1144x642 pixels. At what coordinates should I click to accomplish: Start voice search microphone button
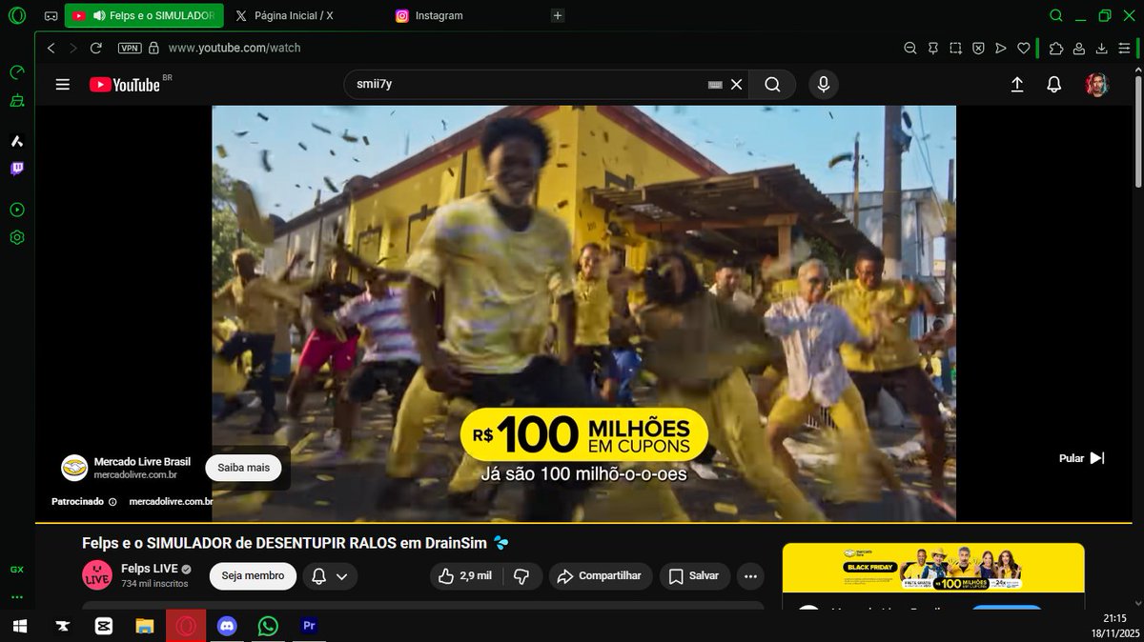pos(824,84)
